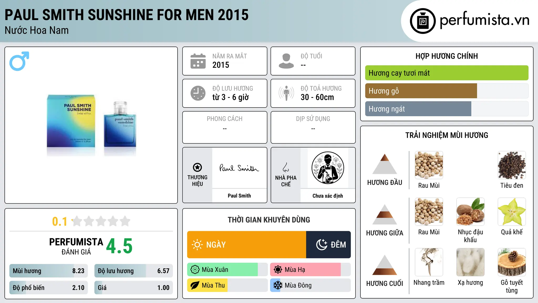538x303 pixels.
Task: Click the Gỗ tuyết tùng cedarwood image
Action: pyautogui.click(x=512, y=262)
